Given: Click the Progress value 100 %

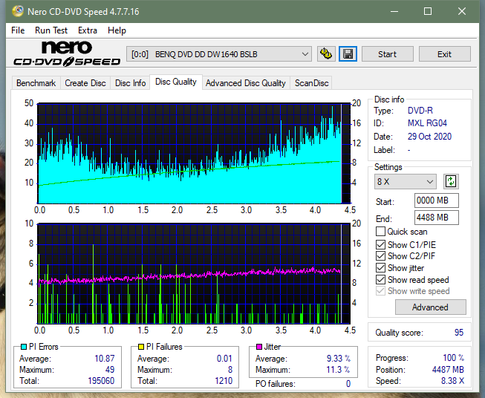Looking at the screenshot, I should (454, 358).
